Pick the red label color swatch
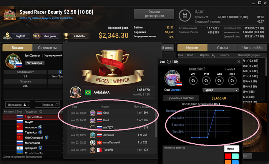269x164 pixels. pyautogui.click(x=228, y=156)
